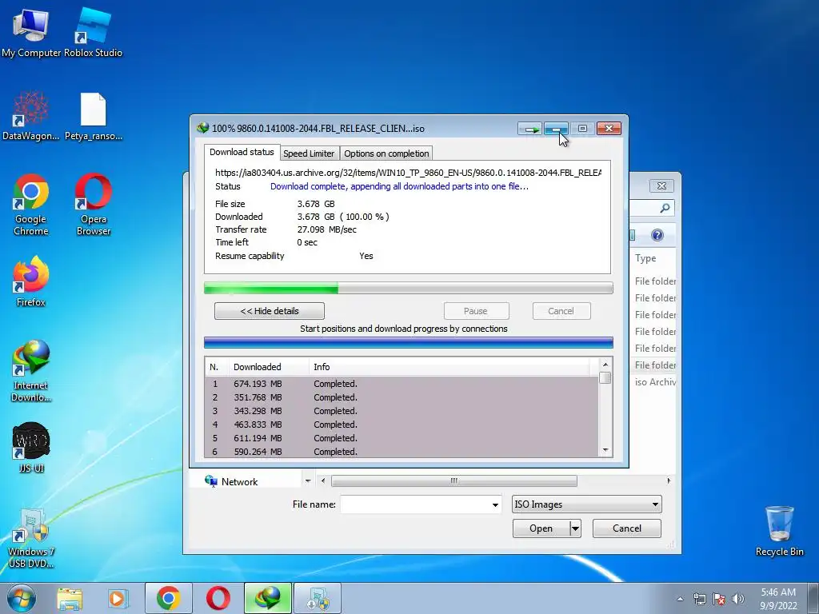The image size is (819, 614).
Task: Click scroll up arrow in connections list
Action: tap(605, 365)
